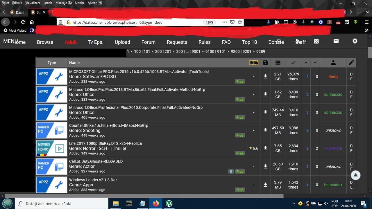Open uTorrent from the taskbar
The image size is (372, 209).
(x=169, y=203)
